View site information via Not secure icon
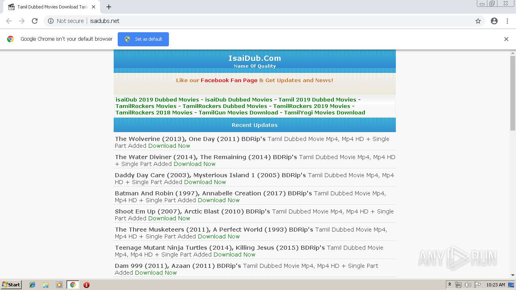The height and width of the screenshot is (290, 516). [x=51, y=21]
